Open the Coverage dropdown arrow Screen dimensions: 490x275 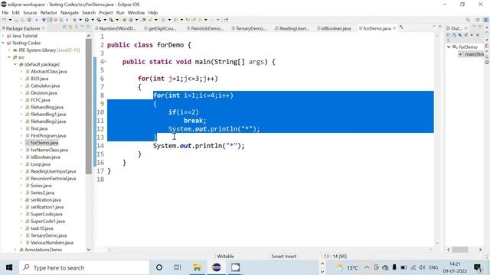105,20
